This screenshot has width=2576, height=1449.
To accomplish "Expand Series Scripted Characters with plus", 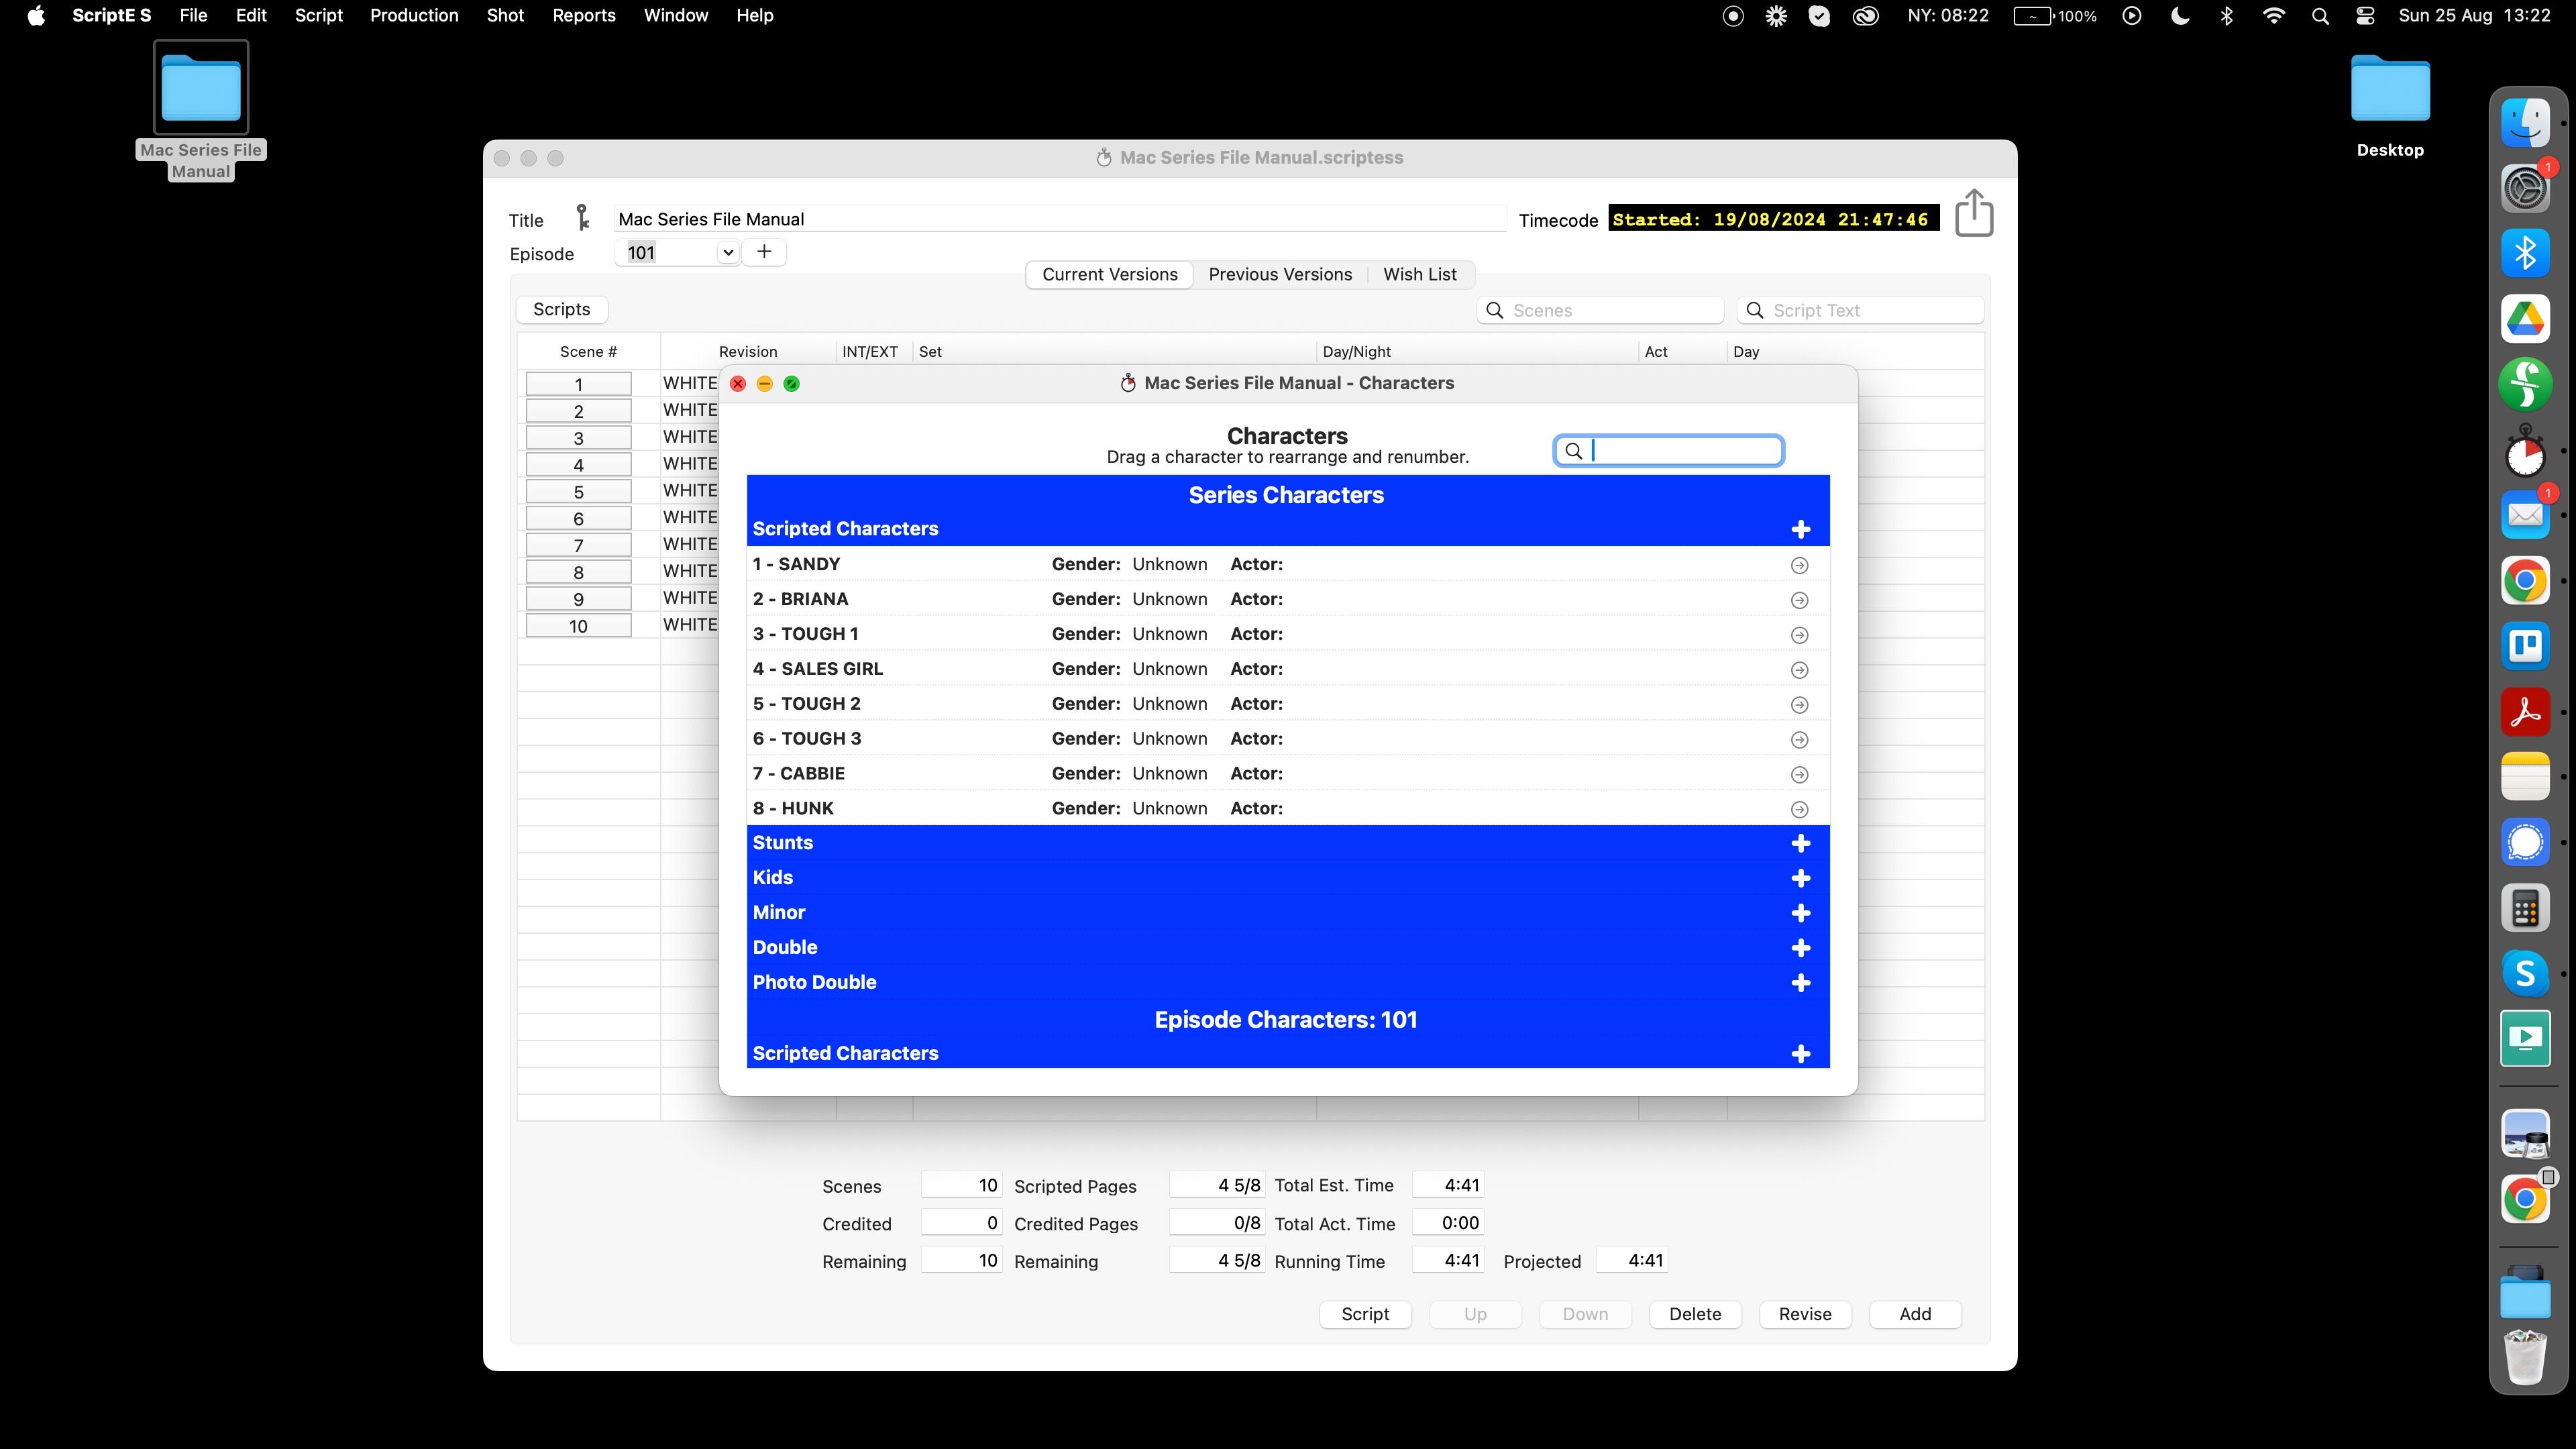I will pyautogui.click(x=1800, y=530).
